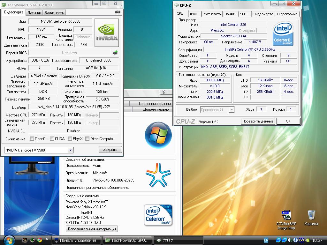Click the system clock showing 10:27
This screenshot has width=327, height=245.
(317, 241)
